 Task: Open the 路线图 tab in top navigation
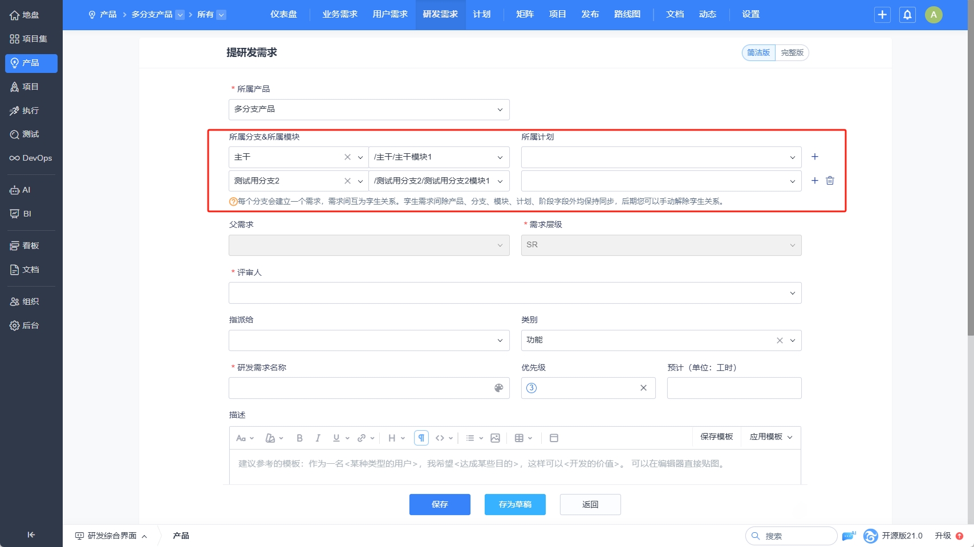(x=627, y=14)
